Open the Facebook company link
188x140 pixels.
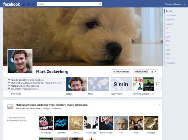tap(39, 80)
